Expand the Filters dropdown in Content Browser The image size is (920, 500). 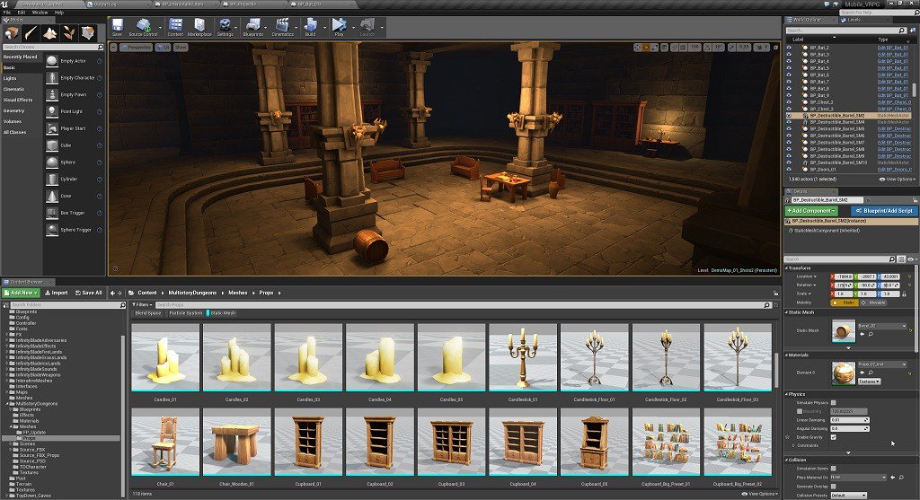(x=142, y=305)
